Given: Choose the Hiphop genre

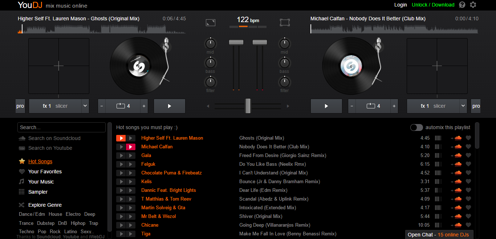Looking at the screenshot, I should pyautogui.click(x=78, y=223).
